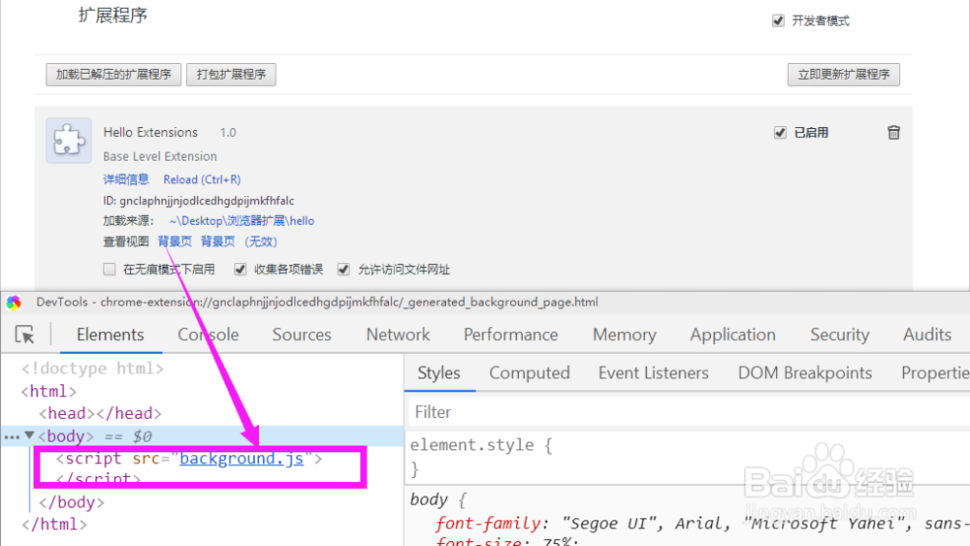
Task: Switch to the Elements tab
Action: click(x=111, y=335)
